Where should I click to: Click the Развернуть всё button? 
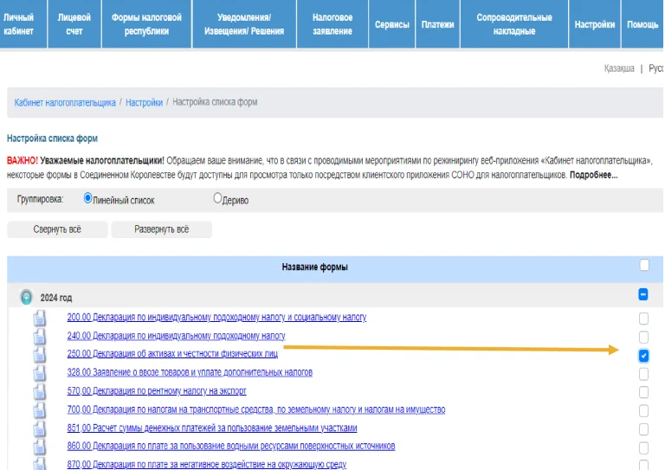click(162, 229)
